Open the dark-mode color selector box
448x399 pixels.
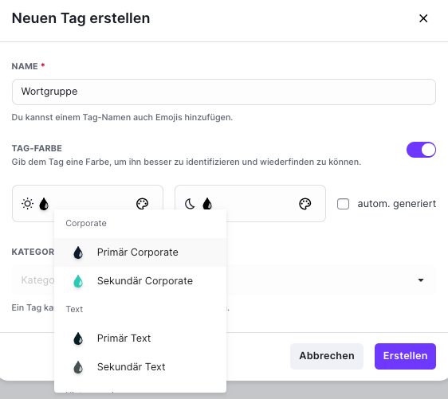[250, 204]
